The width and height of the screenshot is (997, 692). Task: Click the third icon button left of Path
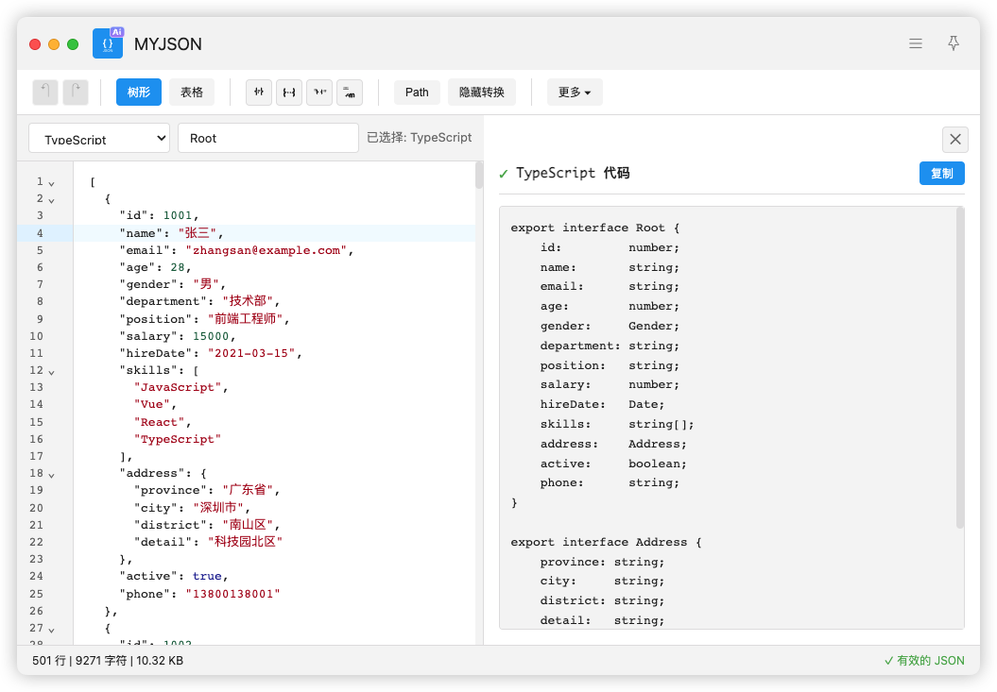289,92
